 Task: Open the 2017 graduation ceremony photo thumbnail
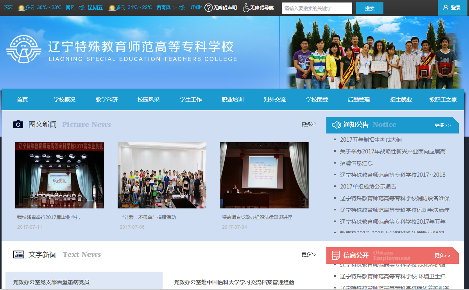click(59, 175)
